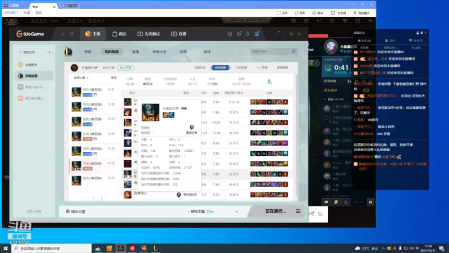
Task: Click the player avatar 行走的大驴
Action: (74, 67)
